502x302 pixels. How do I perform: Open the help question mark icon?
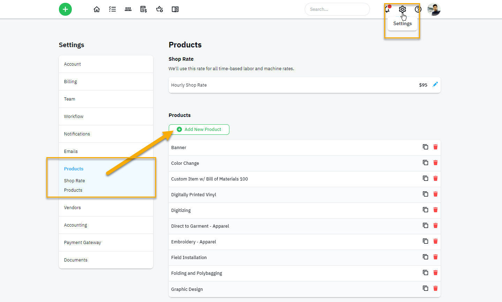click(x=418, y=9)
